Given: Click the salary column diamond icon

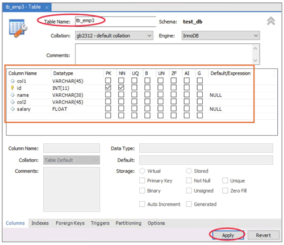Looking at the screenshot, I should click(x=12, y=109).
